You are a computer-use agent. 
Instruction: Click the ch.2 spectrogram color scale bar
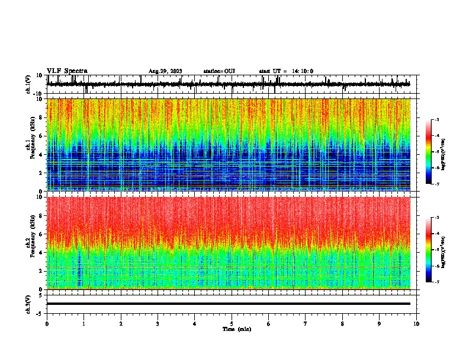pyautogui.click(x=429, y=250)
